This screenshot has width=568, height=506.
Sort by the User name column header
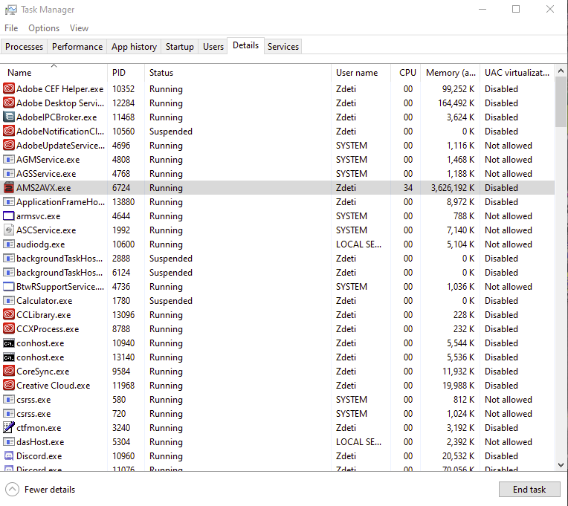point(361,72)
